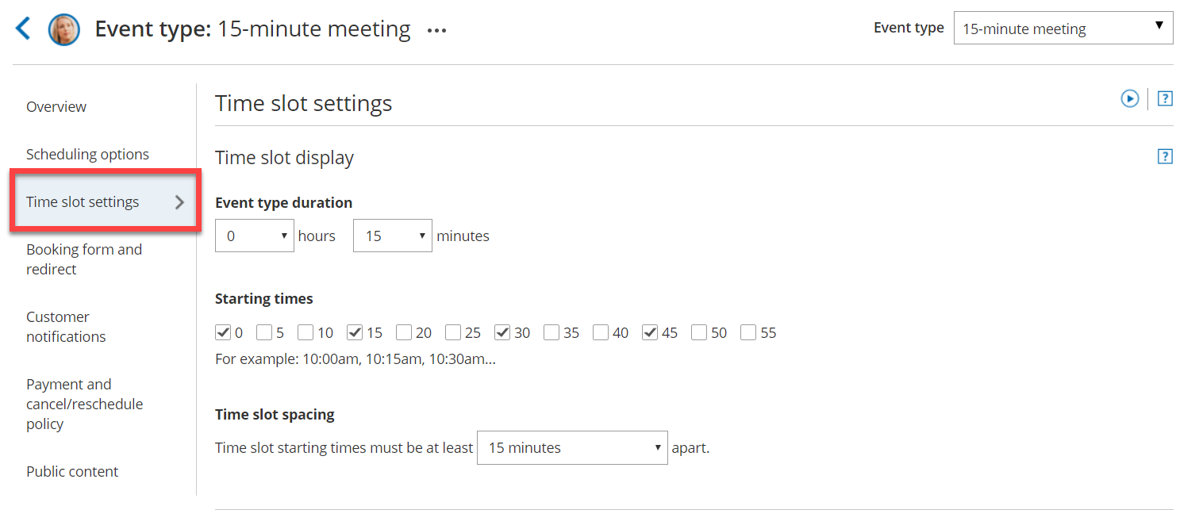Uncheck the 0 starting time checkbox

pos(223,332)
